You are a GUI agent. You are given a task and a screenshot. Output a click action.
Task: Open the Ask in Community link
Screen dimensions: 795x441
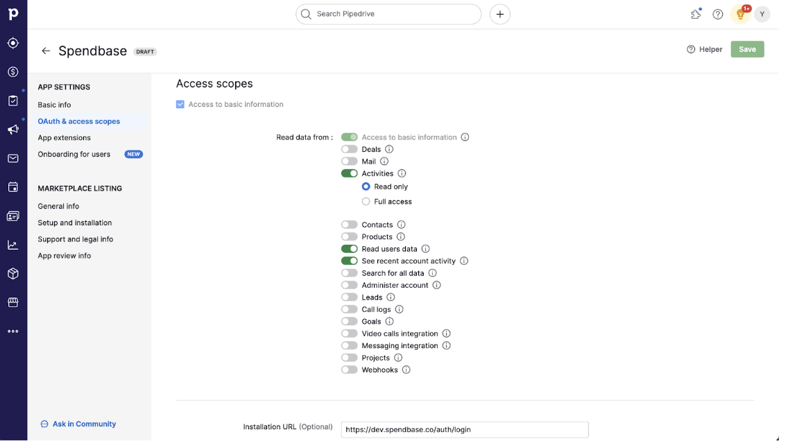click(78, 424)
